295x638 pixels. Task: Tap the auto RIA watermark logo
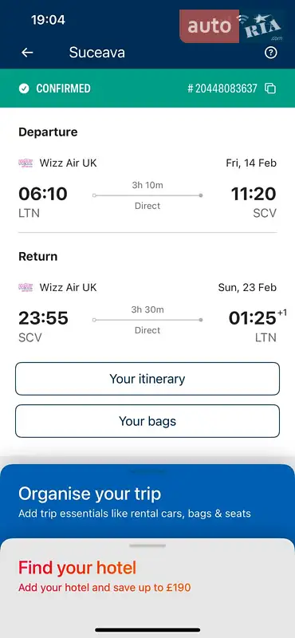(231, 26)
